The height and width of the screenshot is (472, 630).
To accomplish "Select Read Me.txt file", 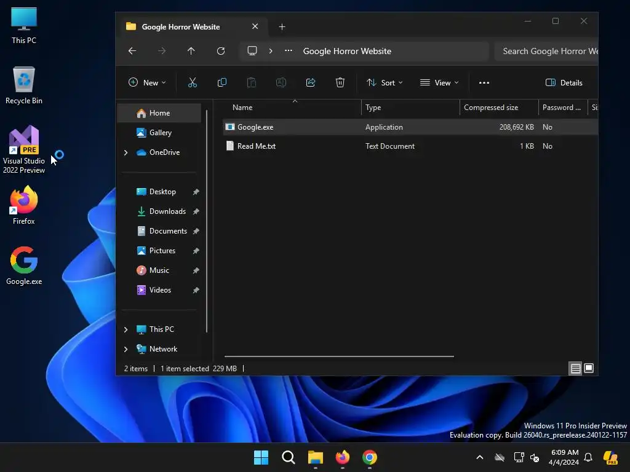I will click(x=410, y=146).
